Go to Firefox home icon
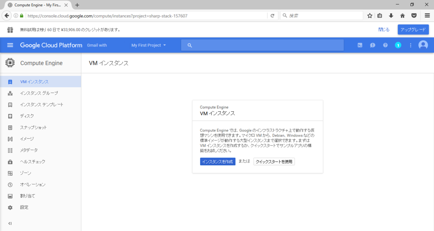434x231 pixels. coord(403,16)
